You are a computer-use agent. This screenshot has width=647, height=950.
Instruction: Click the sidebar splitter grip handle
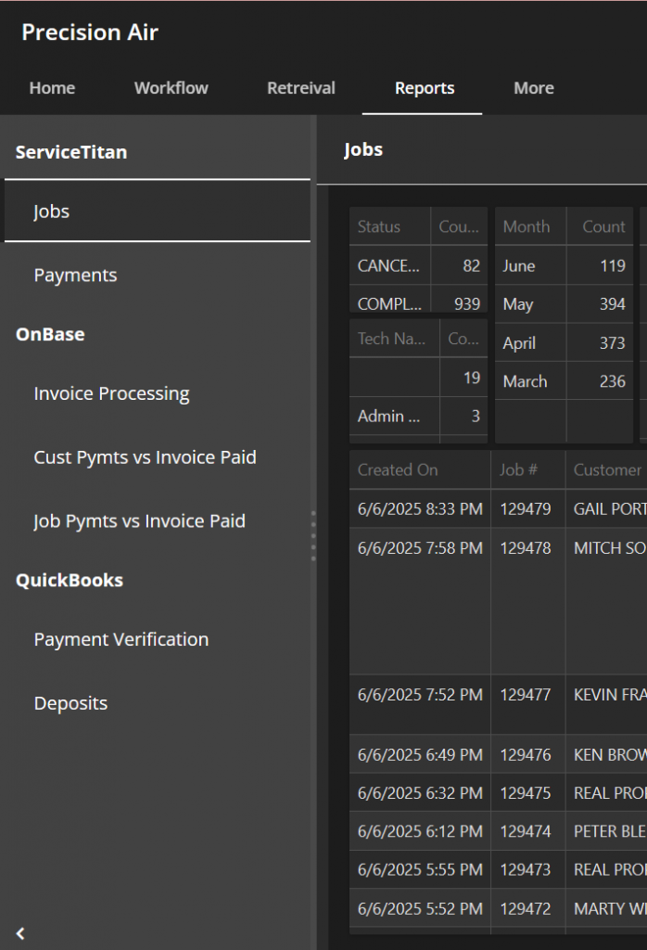[x=313, y=535]
